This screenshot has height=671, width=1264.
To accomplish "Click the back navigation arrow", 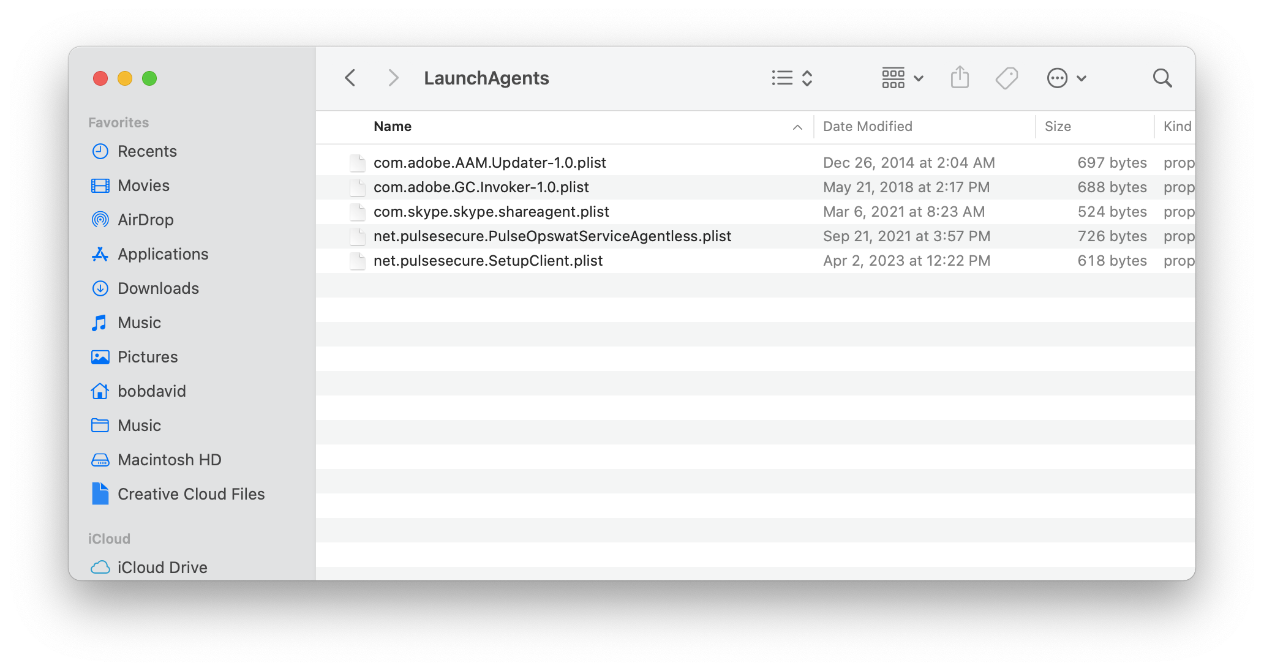I will tap(350, 78).
